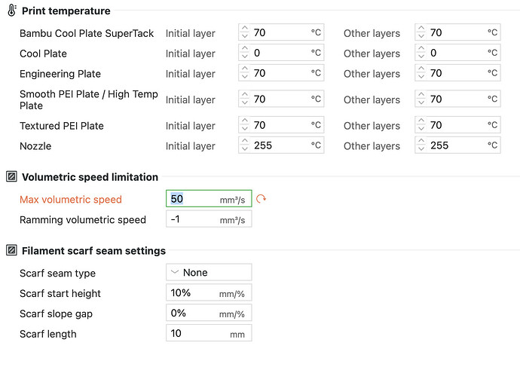Click the Scarf length label
This screenshot has width=520, height=370.
48,334
